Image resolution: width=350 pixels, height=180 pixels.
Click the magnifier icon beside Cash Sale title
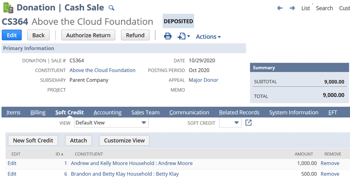pyautogui.click(x=111, y=8)
